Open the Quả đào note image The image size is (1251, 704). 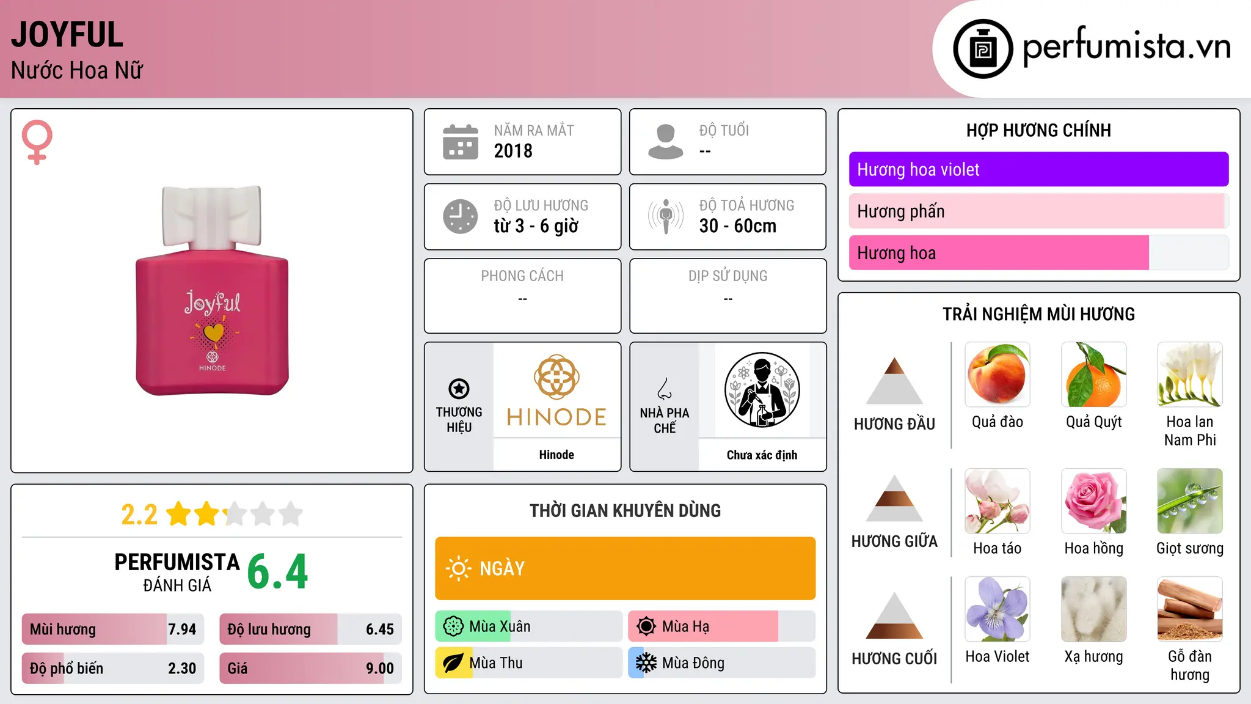coord(998,375)
